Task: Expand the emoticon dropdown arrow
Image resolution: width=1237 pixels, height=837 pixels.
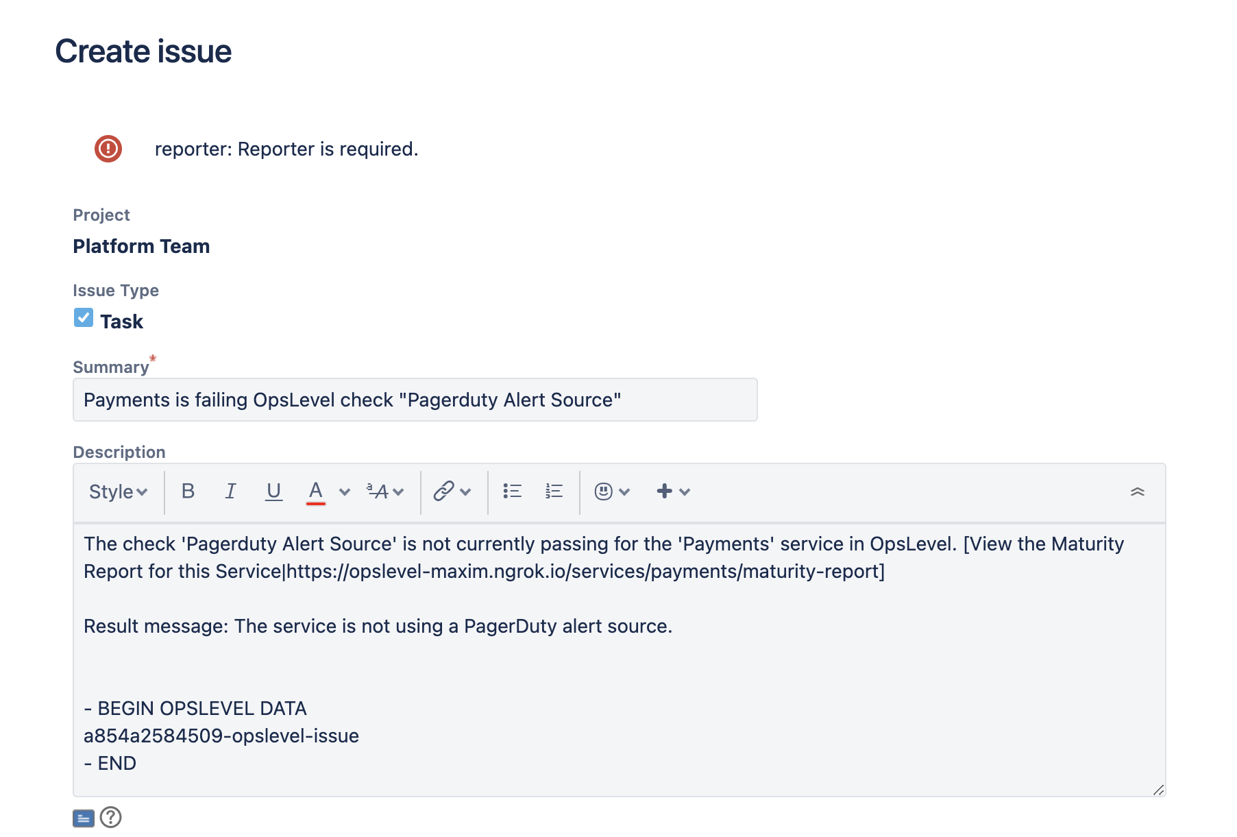Action: coord(624,492)
